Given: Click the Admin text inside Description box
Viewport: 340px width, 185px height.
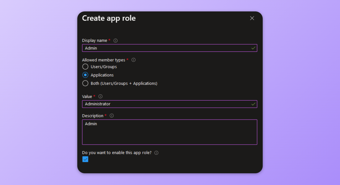Looking at the screenshot, I should (91, 124).
